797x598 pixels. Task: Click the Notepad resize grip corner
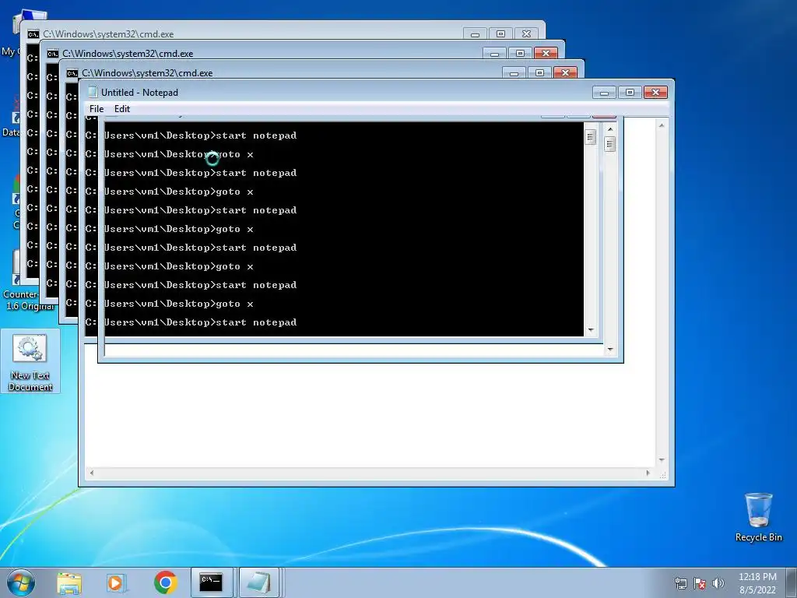663,475
